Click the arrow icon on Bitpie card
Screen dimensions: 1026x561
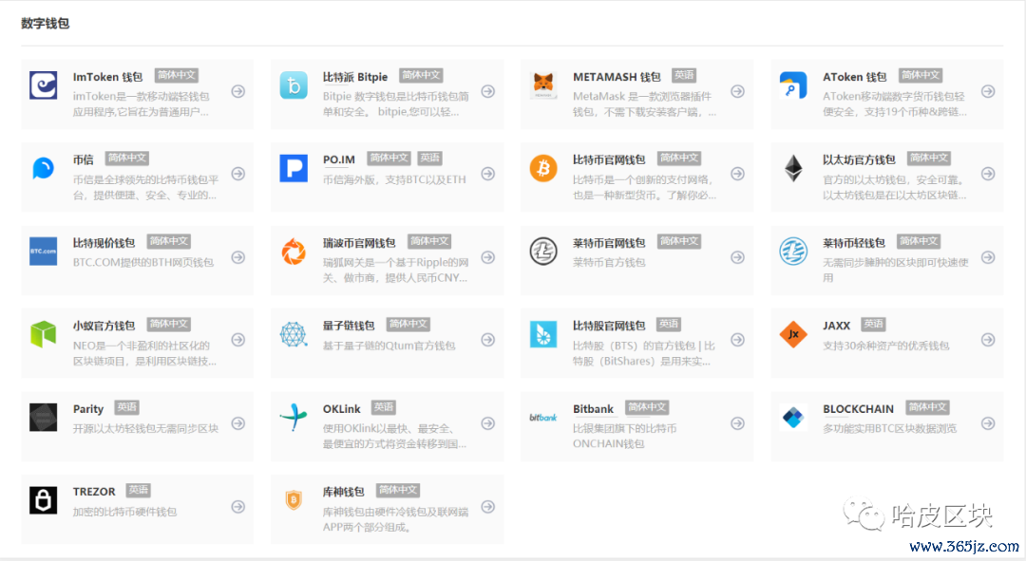[x=488, y=91]
